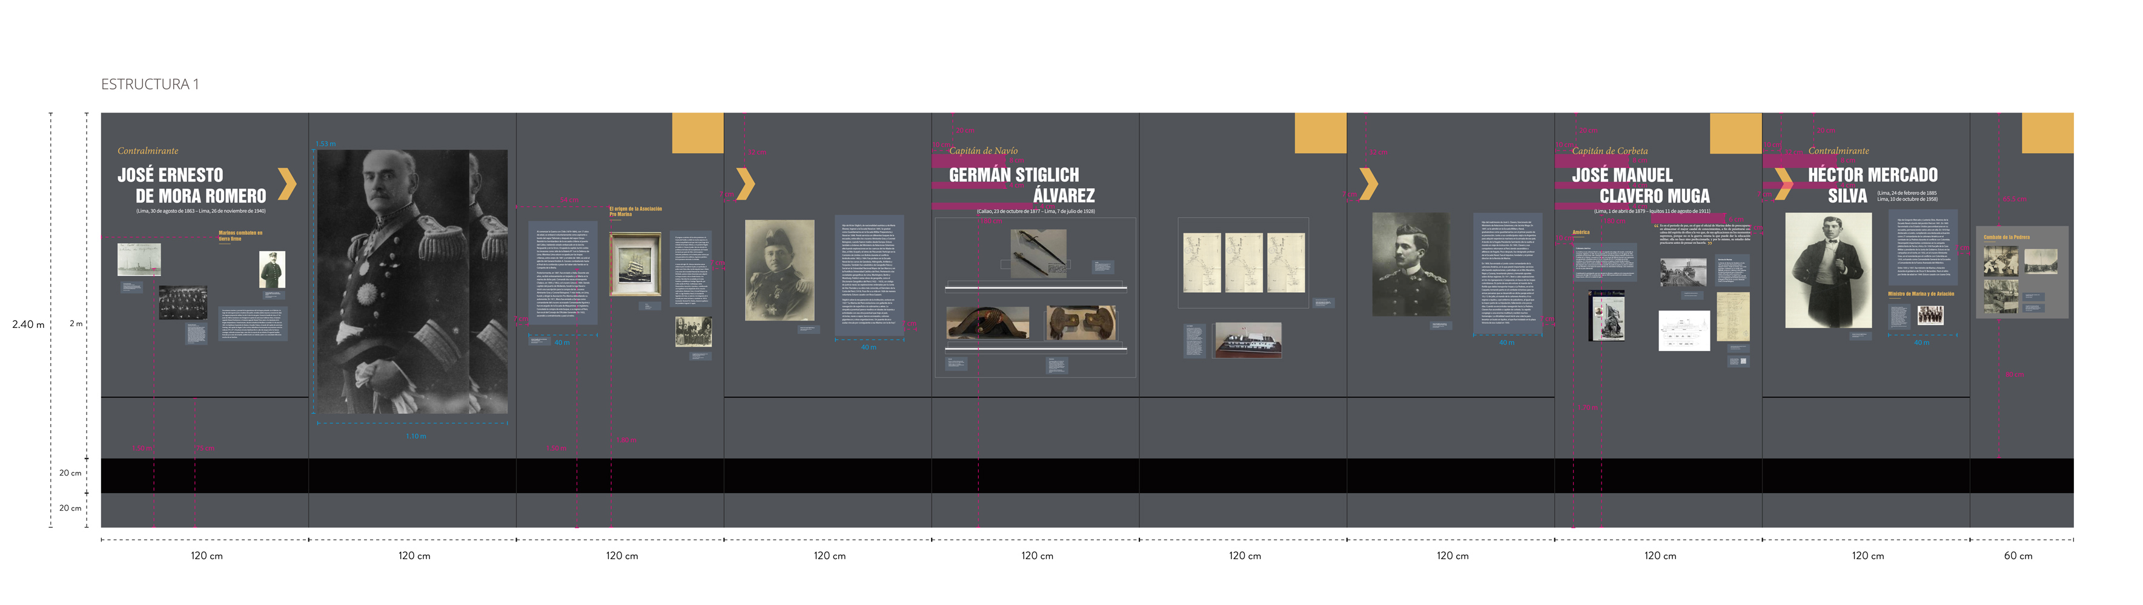Click the middle map in the three-map frame

(1243, 263)
